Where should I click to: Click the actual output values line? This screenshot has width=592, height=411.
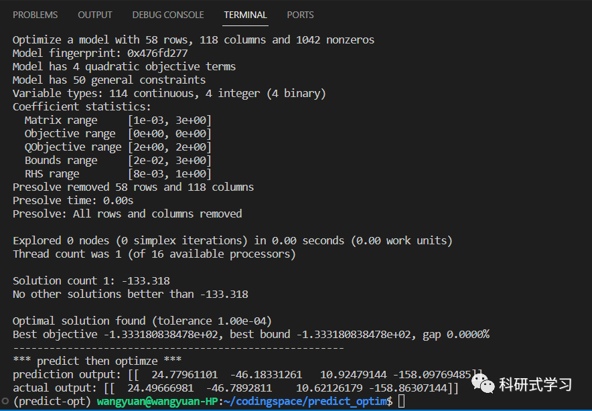coord(236,388)
